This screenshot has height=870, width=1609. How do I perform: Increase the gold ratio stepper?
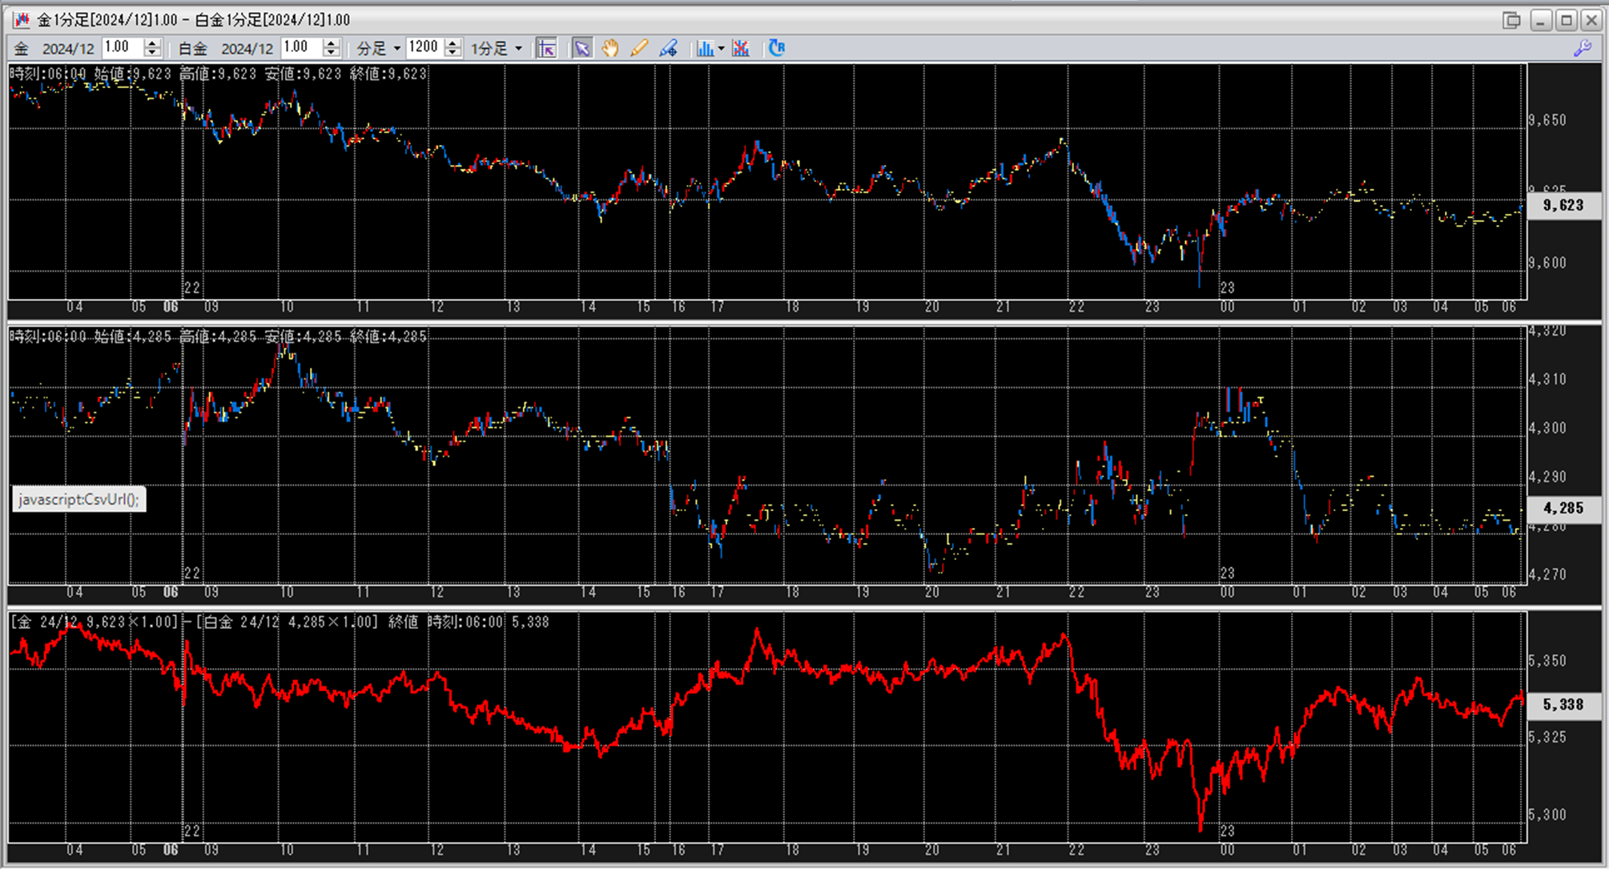[x=152, y=43]
